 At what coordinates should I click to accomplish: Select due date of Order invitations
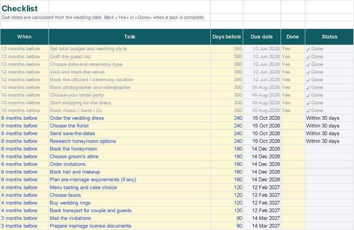click(262, 164)
